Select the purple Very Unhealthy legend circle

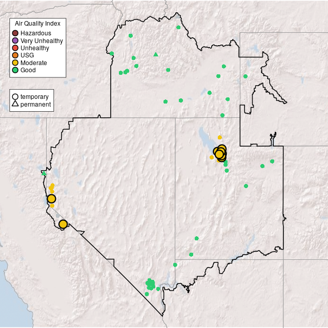tap(15, 40)
